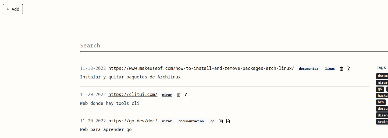Viewport: 388px width, 138px height.
Task: Follow the https://go.dev/doc/ link
Action: (x=133, y=121)
